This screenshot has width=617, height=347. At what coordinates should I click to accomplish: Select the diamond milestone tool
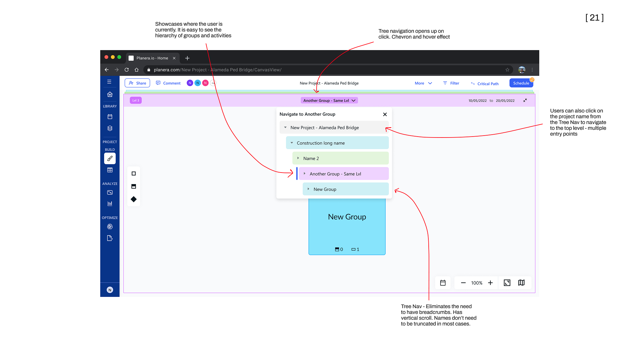[134, 199]
